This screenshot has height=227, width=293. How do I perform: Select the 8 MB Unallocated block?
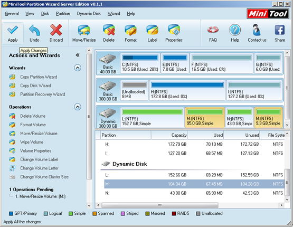tap(134, 90)
